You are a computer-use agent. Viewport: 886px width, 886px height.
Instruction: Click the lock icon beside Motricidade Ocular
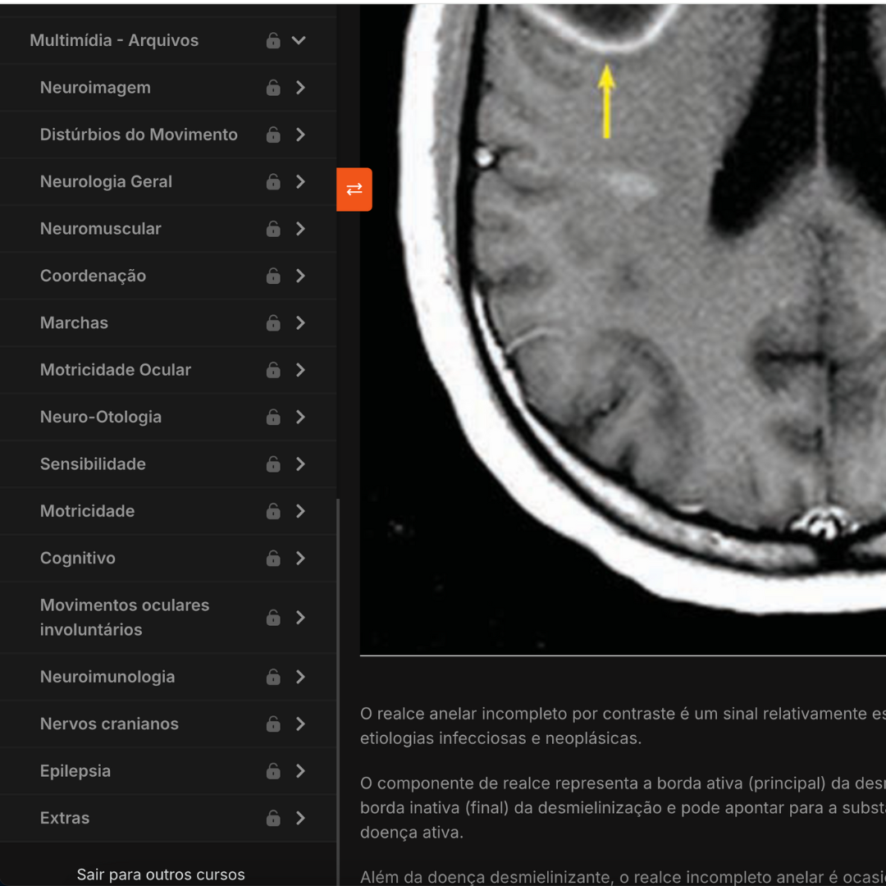(273, 370)
